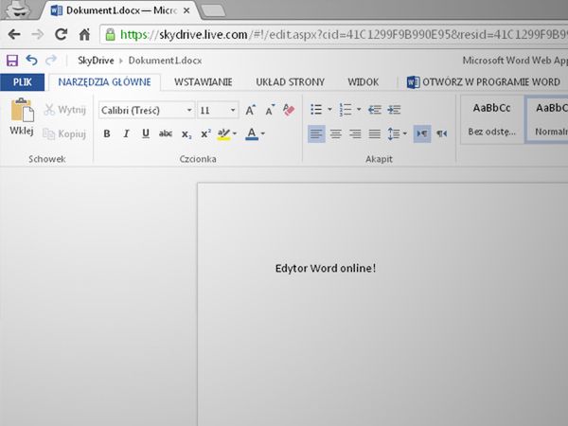
Task: Increase font size with the grow font icon
Action: [x=250, y=110]
